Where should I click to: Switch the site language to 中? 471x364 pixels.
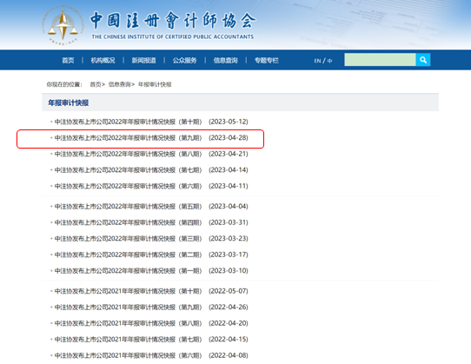tap(329, 61)
